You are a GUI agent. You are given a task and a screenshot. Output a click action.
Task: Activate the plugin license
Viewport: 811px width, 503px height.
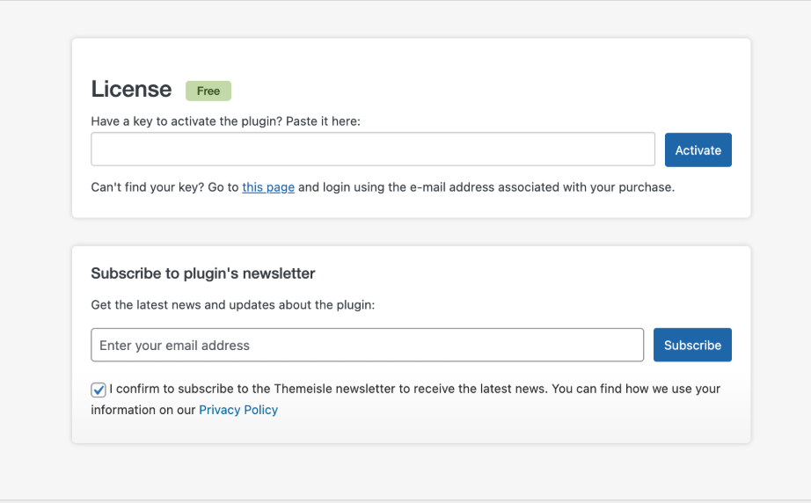pos(698,149)
